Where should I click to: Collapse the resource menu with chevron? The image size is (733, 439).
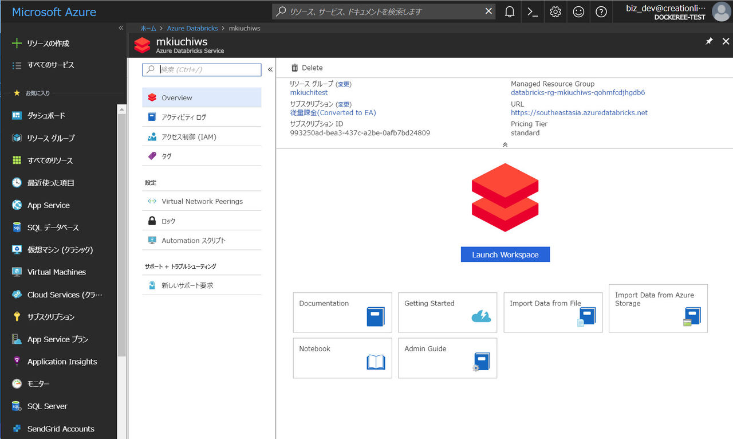[270, 70]
